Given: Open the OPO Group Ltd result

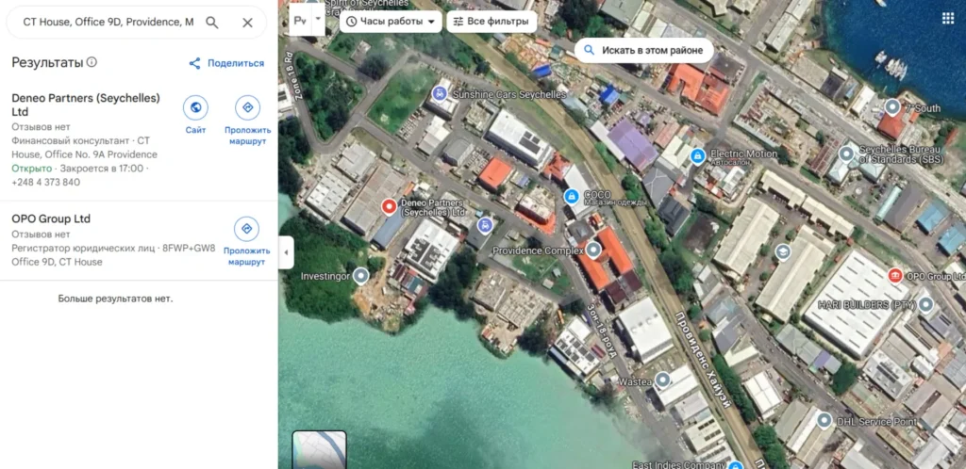Looking at the screenshot, I should point(51,219).
